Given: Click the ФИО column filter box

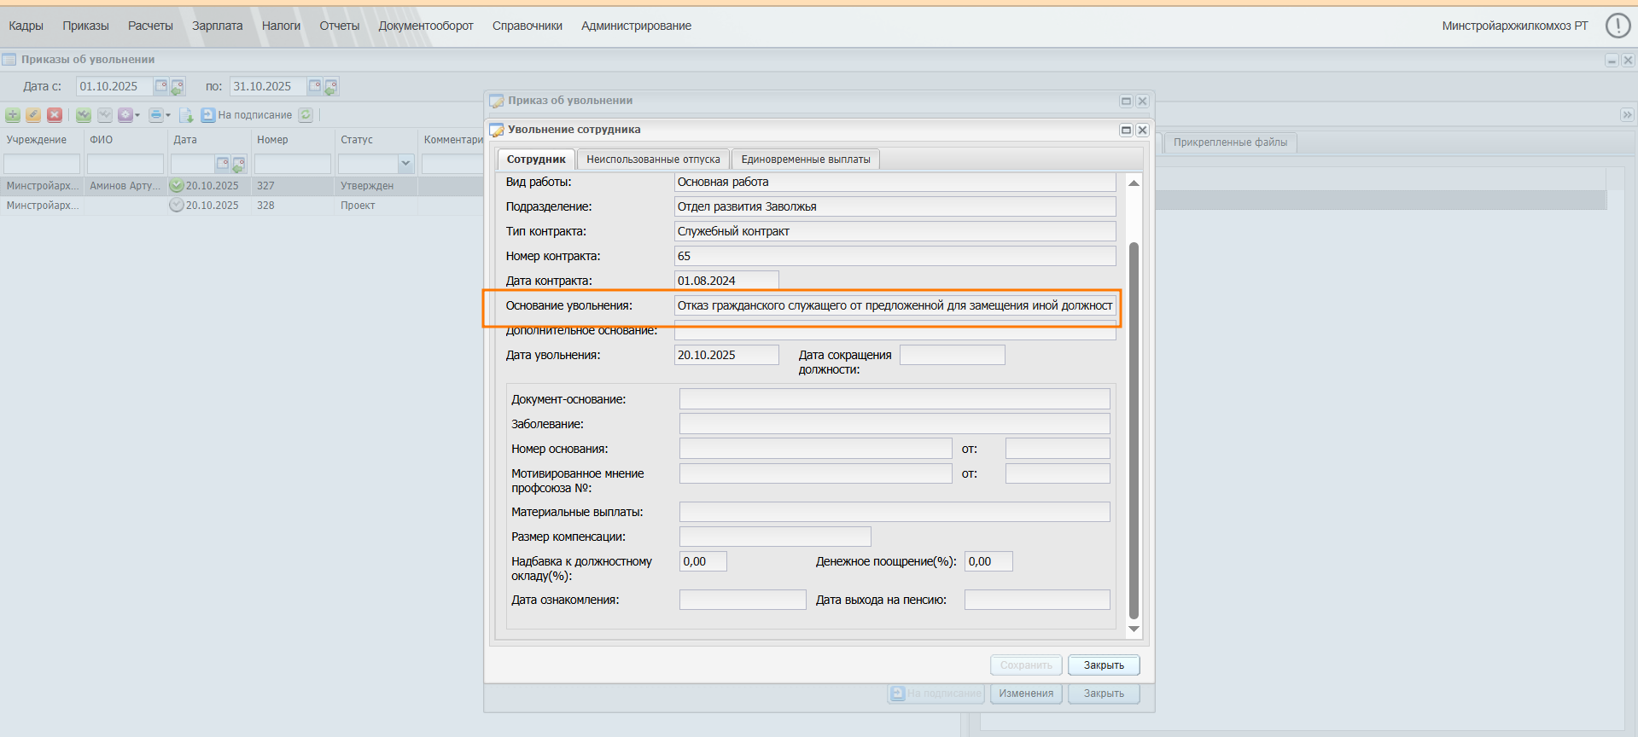Looking at the screenshot, I should tap(125, 164).
